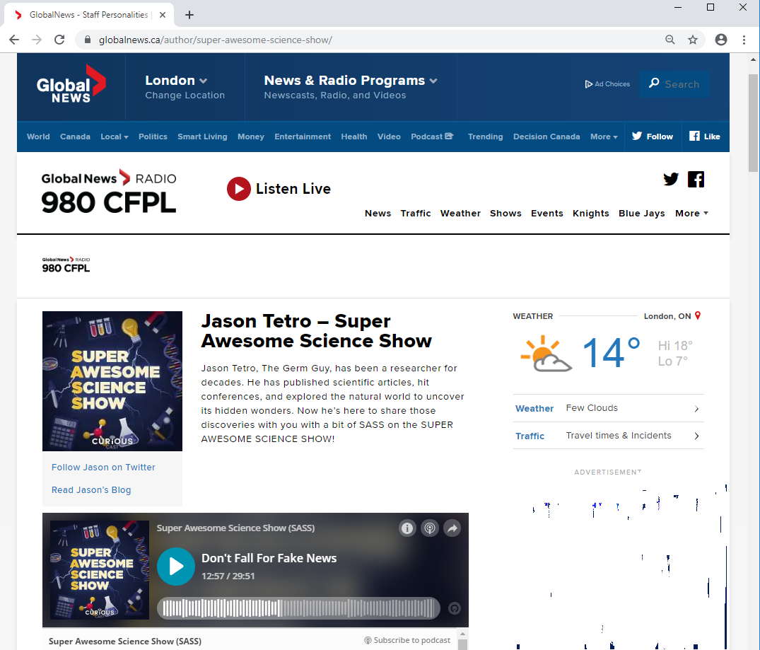
Task: Open the Shows menu item
Action: (x=505, y=214)
